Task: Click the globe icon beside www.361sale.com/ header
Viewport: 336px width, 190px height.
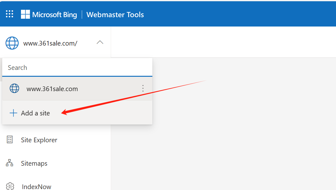Action: (x=12, y=43)
